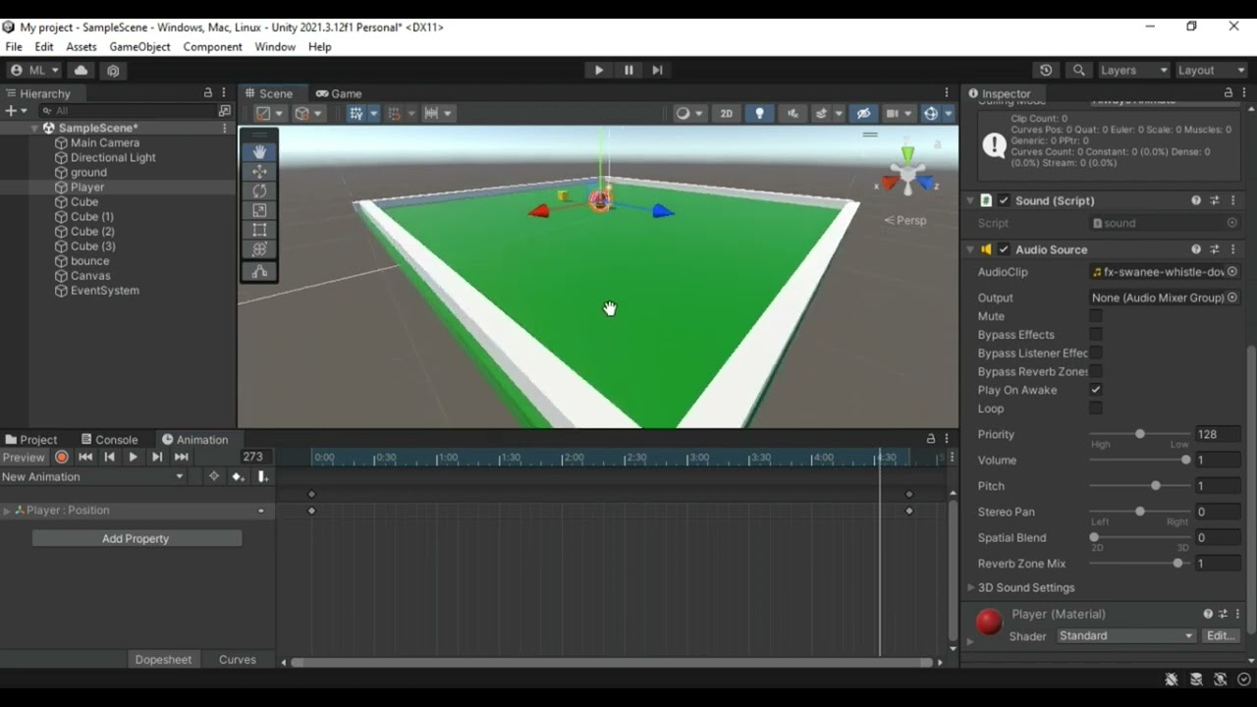Uncheck Play On Awake
Image resolution: width=1257 pixels, height=707 pixels.
(1096, 390)
